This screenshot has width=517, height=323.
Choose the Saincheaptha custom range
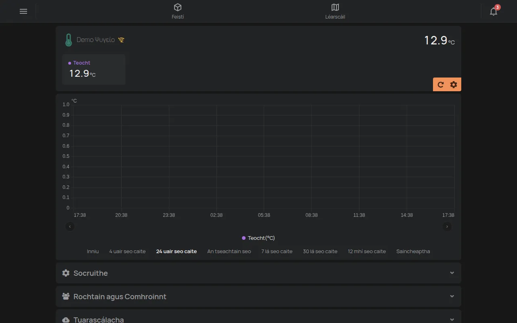pos(413,251)
